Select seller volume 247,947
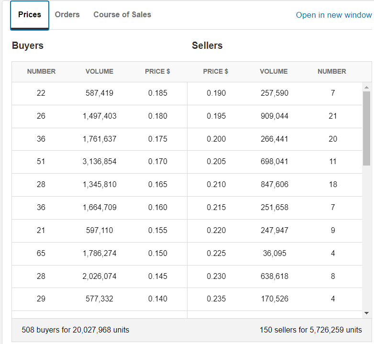The image size is (374, 344). click(x=275, y=231)
